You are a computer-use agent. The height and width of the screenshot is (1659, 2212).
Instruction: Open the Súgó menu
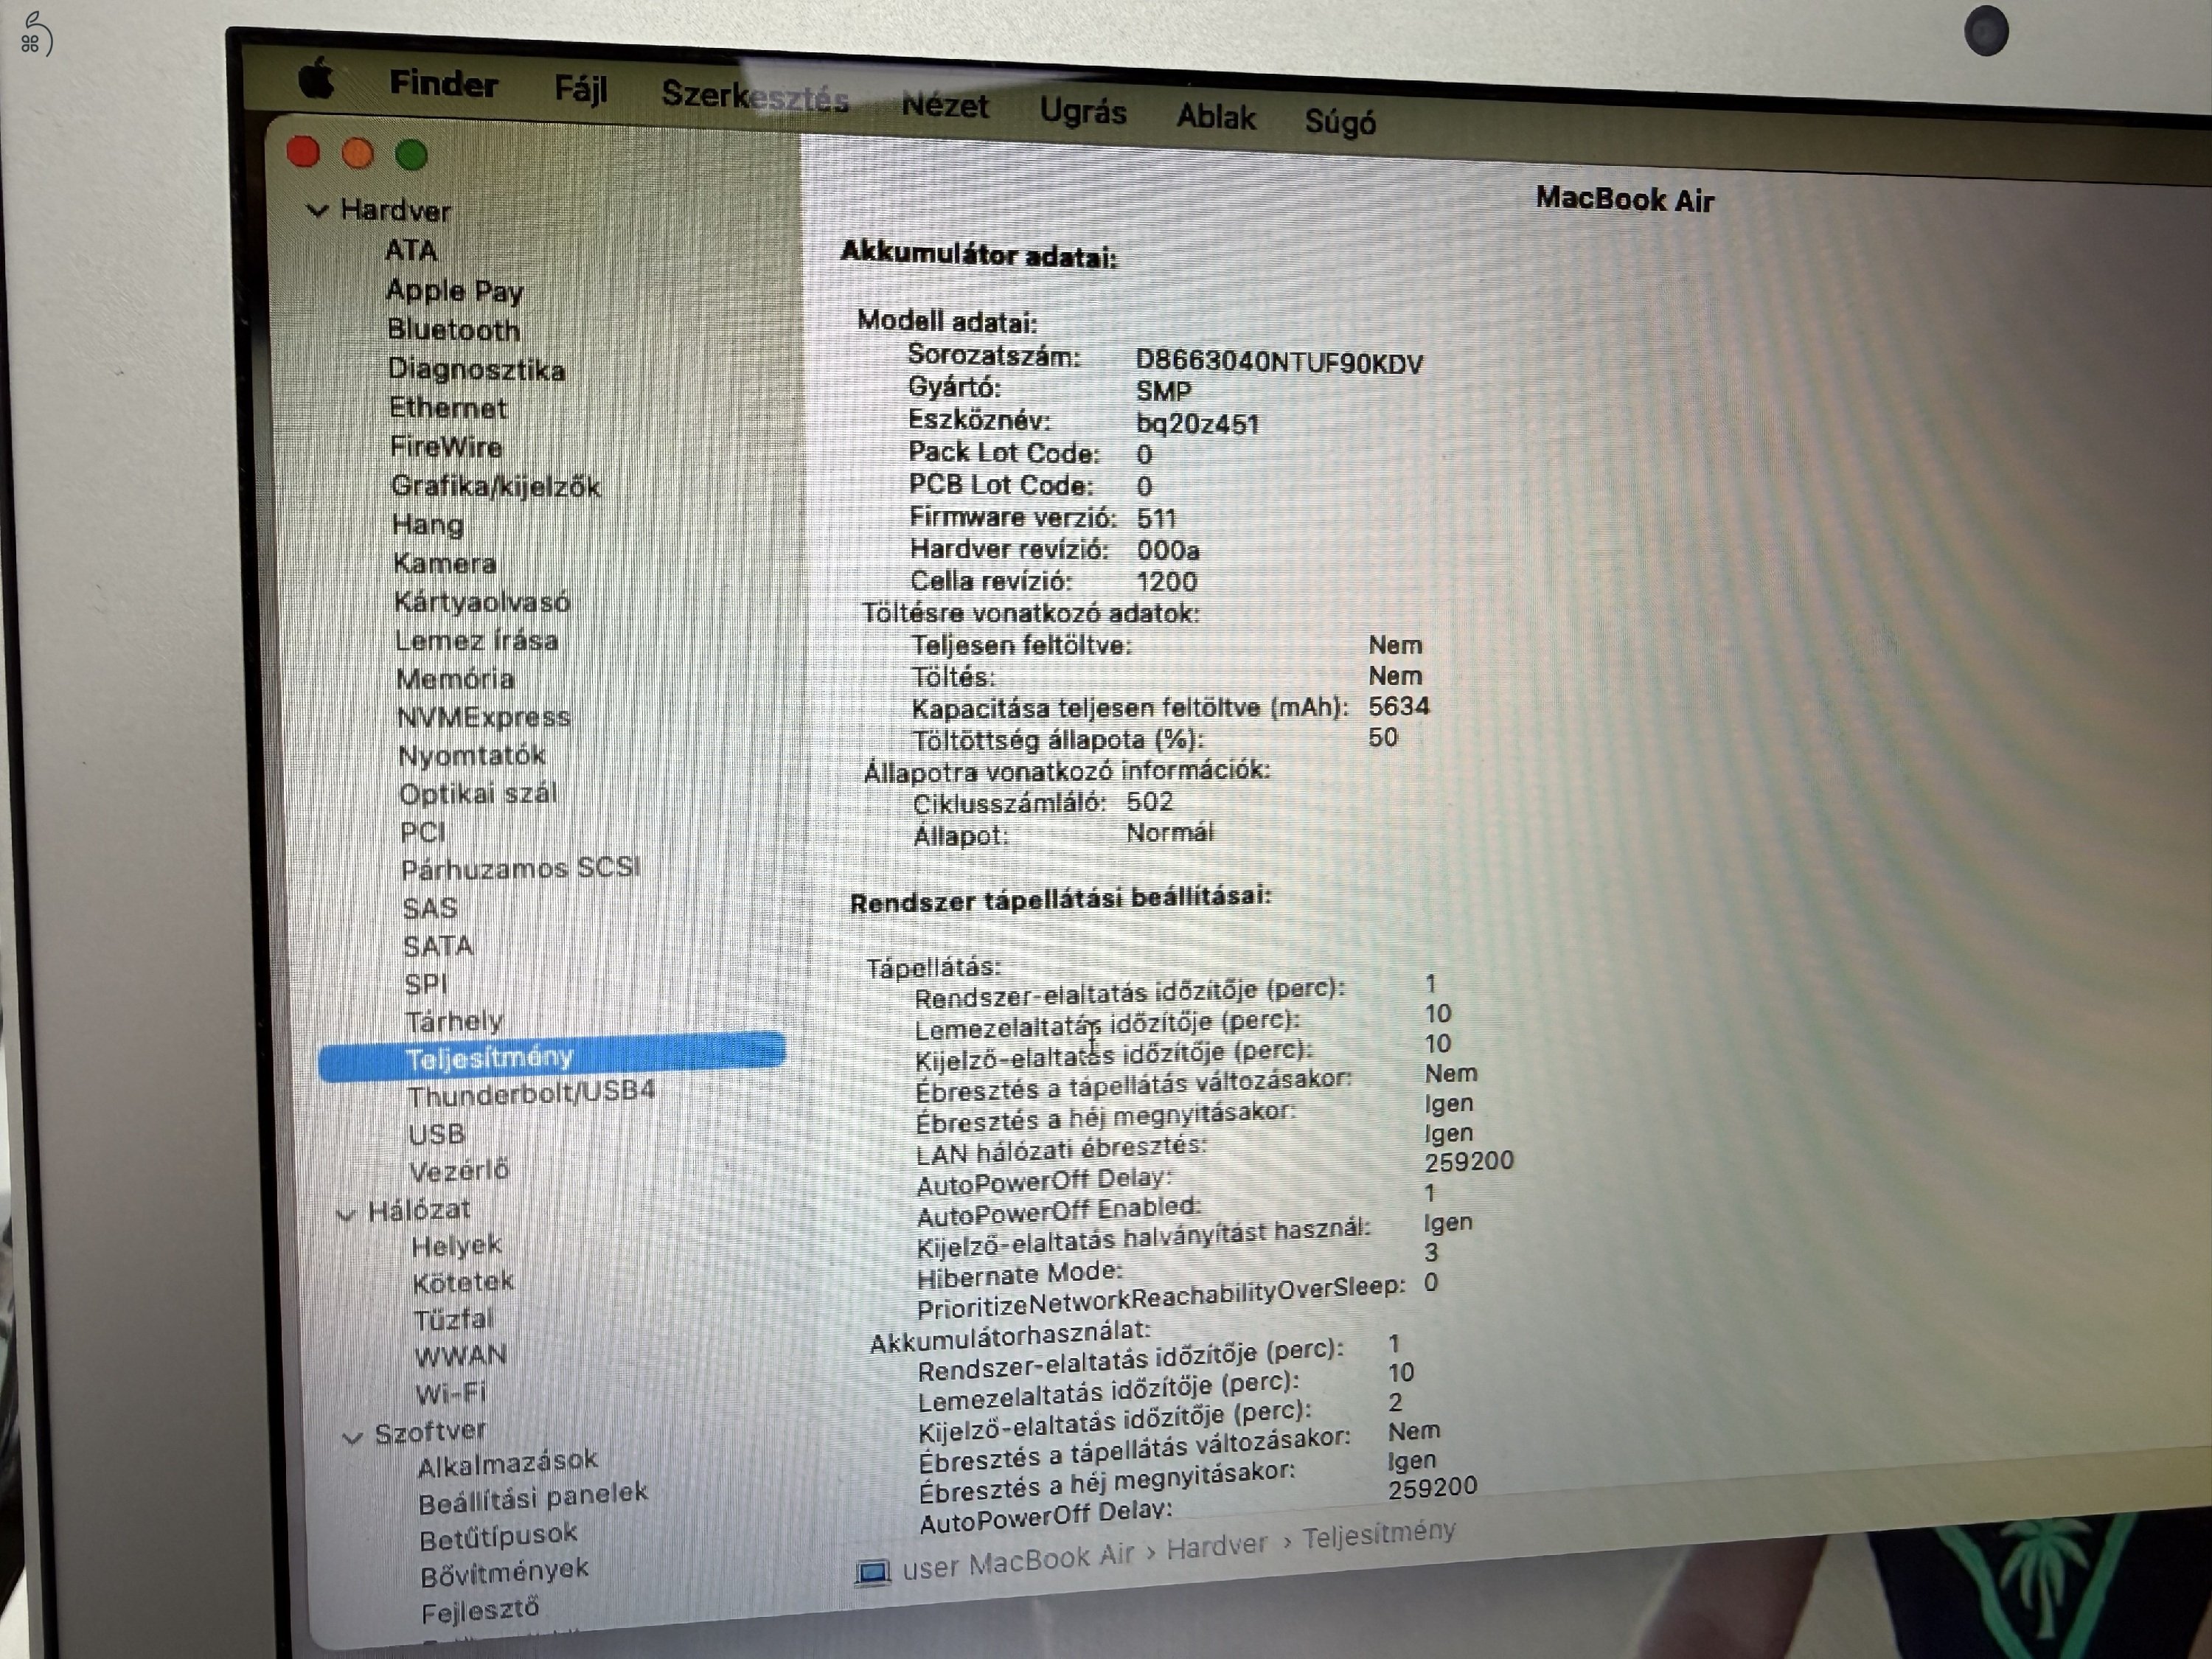1340,123
